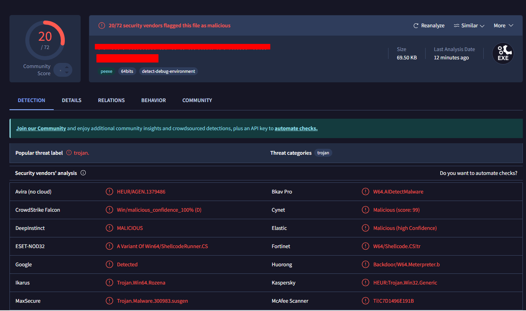
Task: Click the Huorong detection alert icon
Action: tap(366, 264)
